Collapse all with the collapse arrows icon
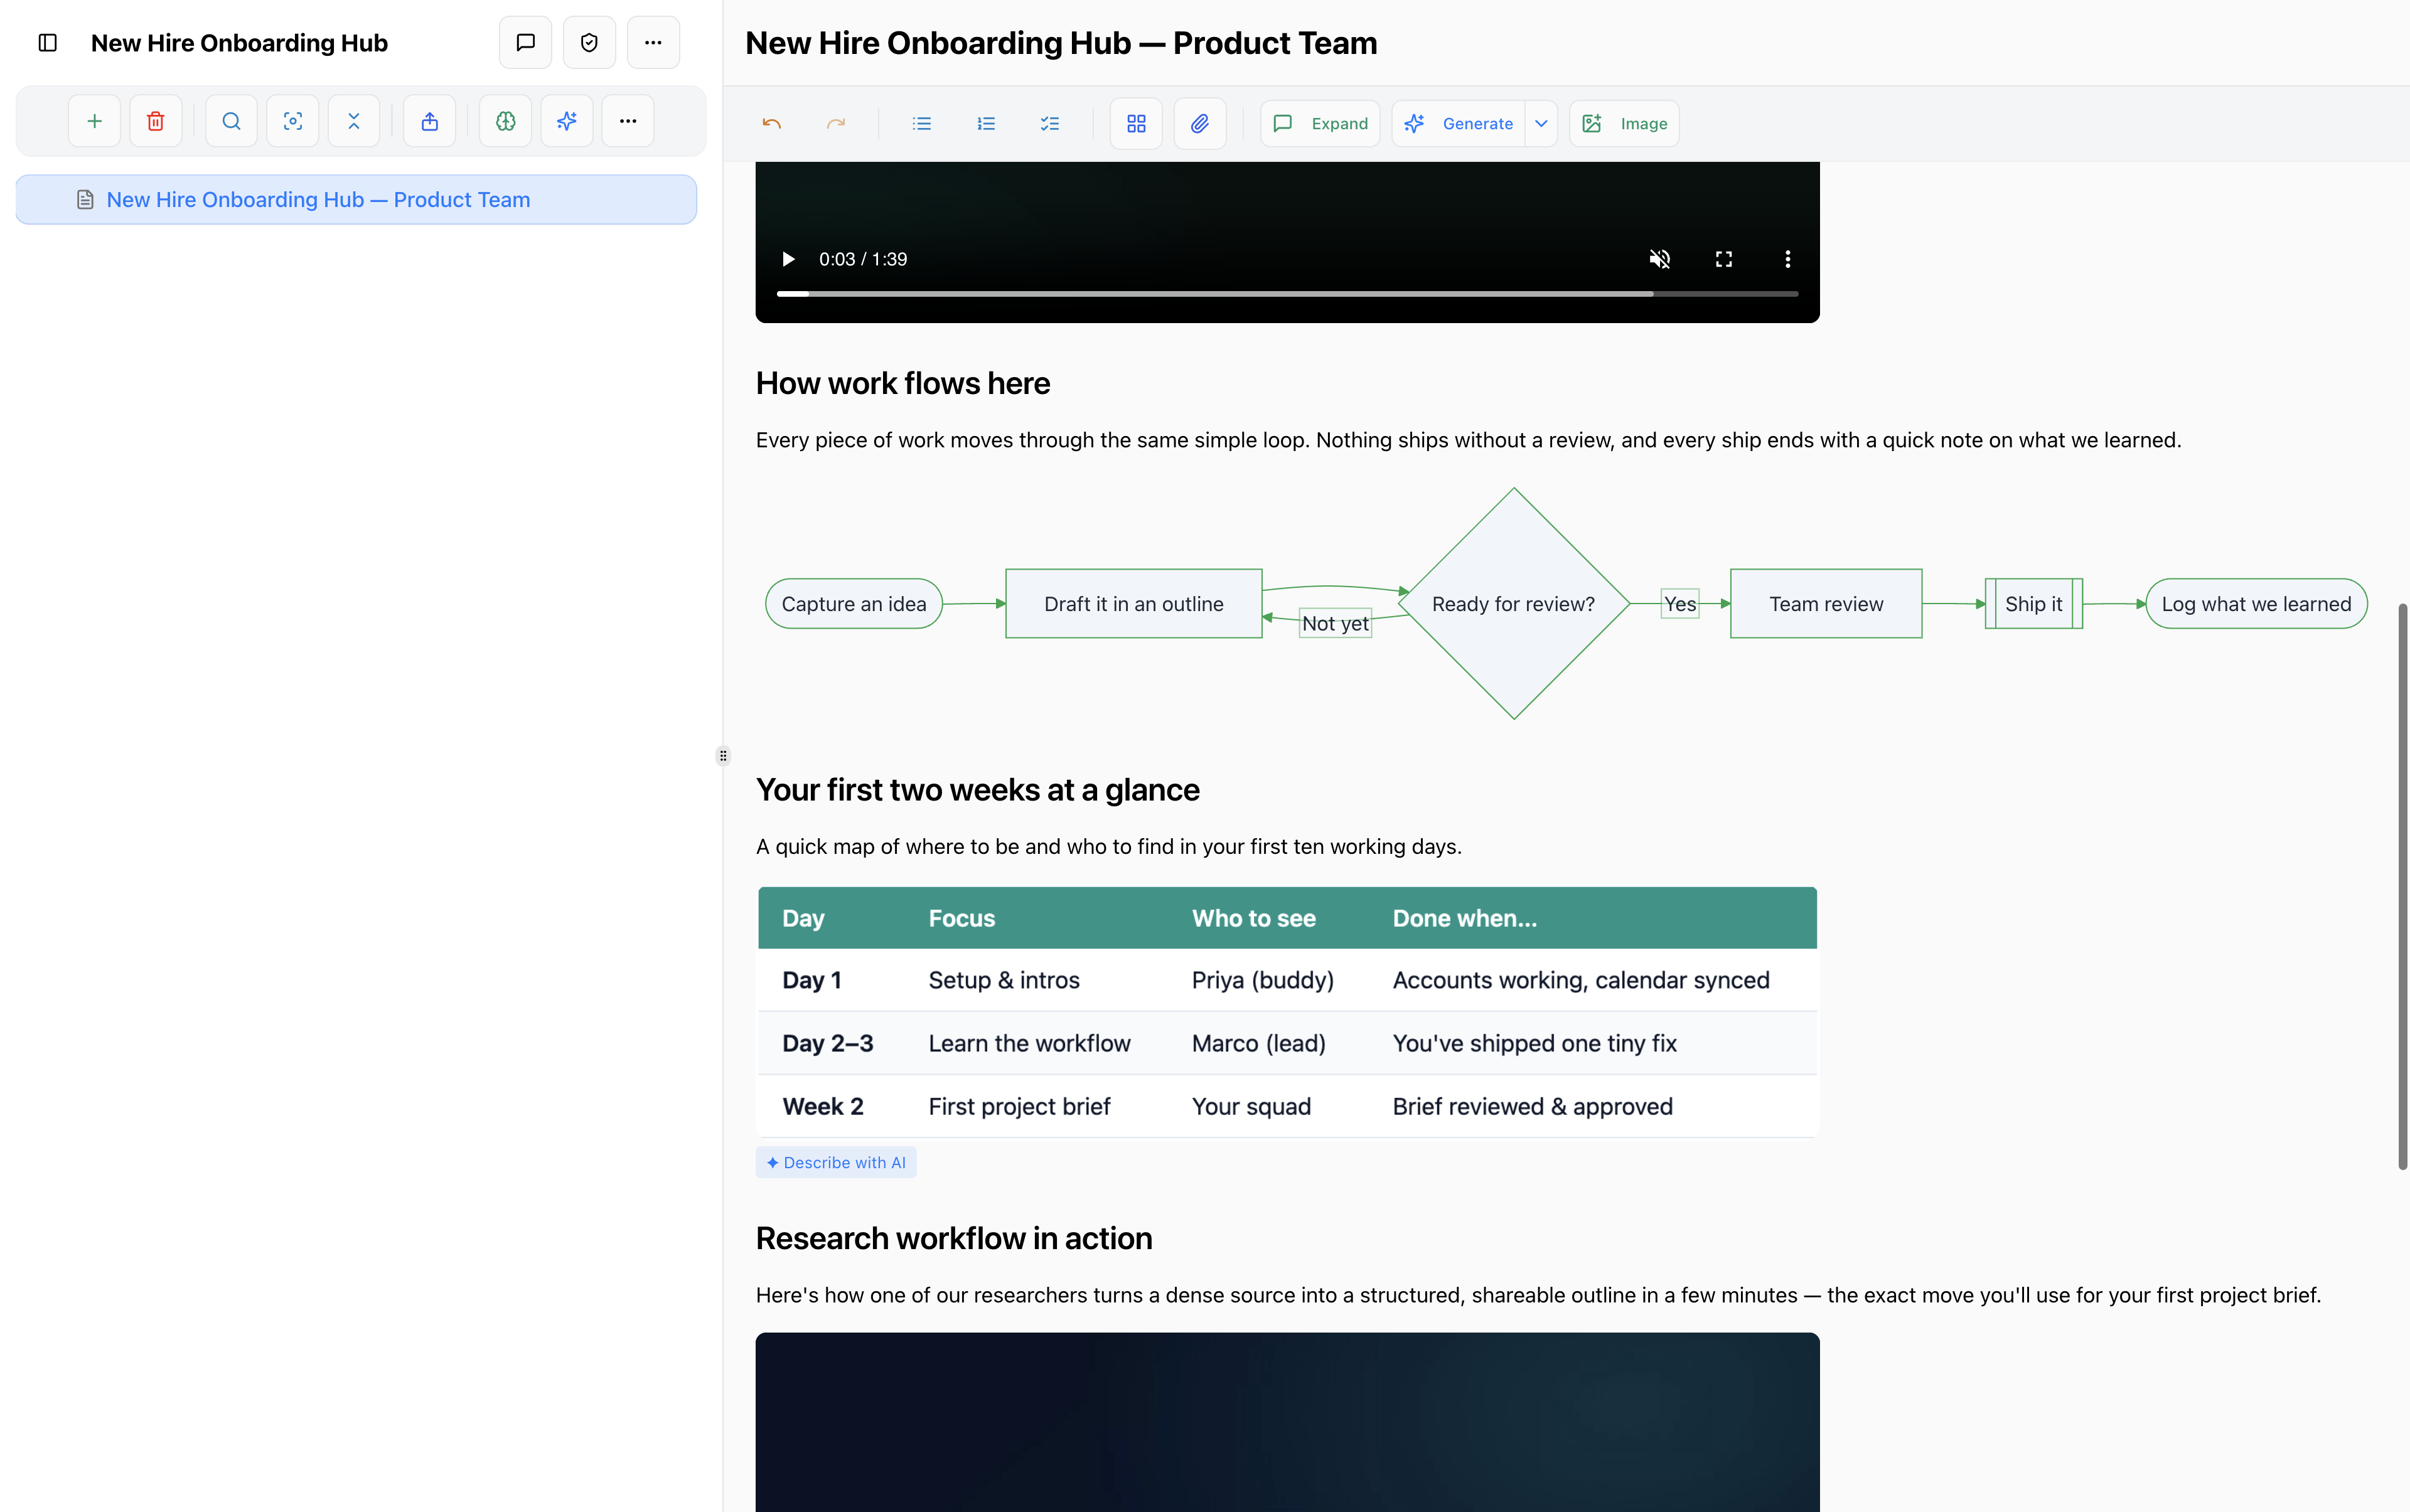Image resolution: width=2410 pixels, height=1512 pixels. point(353,121)
